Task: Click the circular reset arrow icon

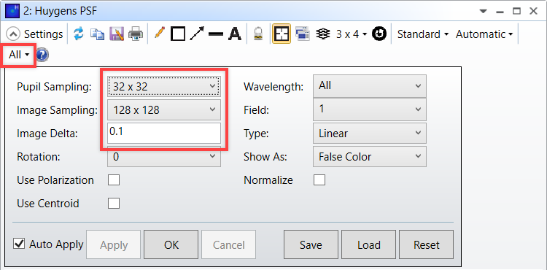Action: click(379, 34)
